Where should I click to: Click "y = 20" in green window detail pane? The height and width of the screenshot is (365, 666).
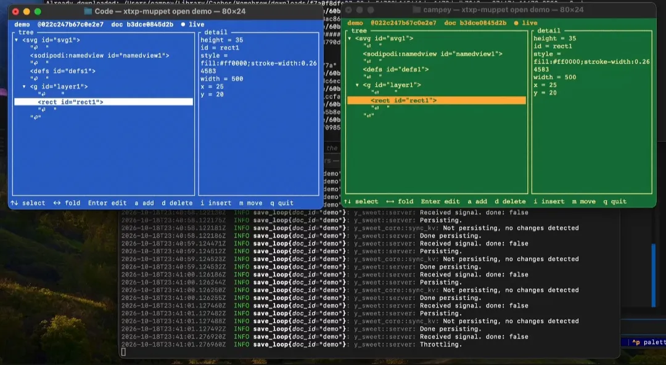point(545,93)
